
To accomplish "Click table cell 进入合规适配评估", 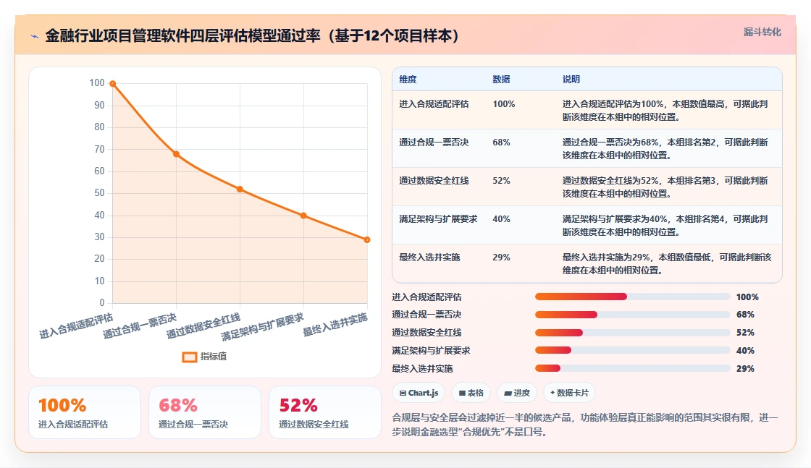I will [x=434, y=104].
